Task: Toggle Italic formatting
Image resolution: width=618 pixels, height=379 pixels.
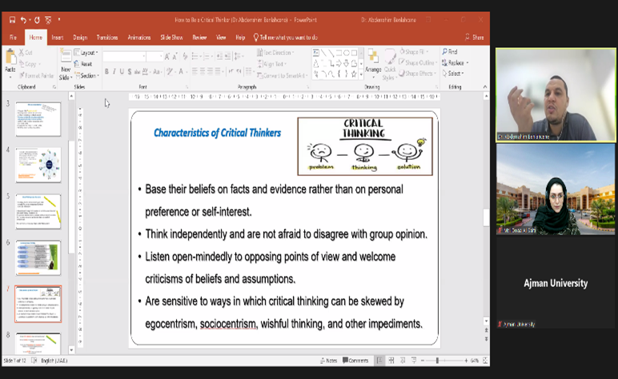Action: (x=115, y=72)
